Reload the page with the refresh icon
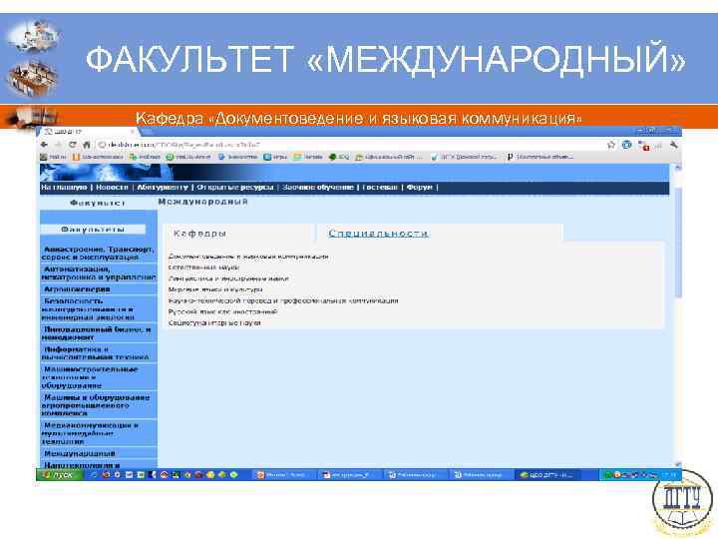This screenshot has width=718, height=539. [73, 145]
